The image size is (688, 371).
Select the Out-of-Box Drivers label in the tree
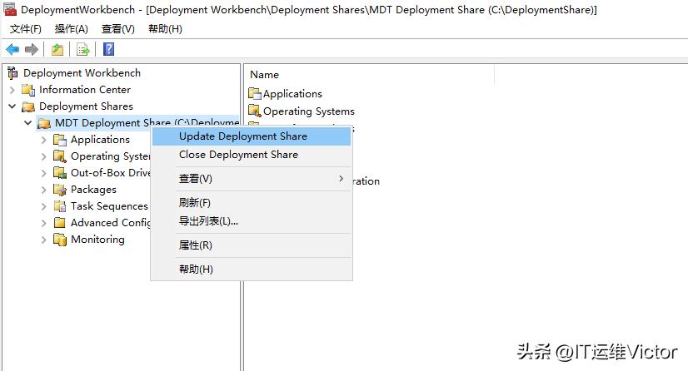(x=111, y=173)
